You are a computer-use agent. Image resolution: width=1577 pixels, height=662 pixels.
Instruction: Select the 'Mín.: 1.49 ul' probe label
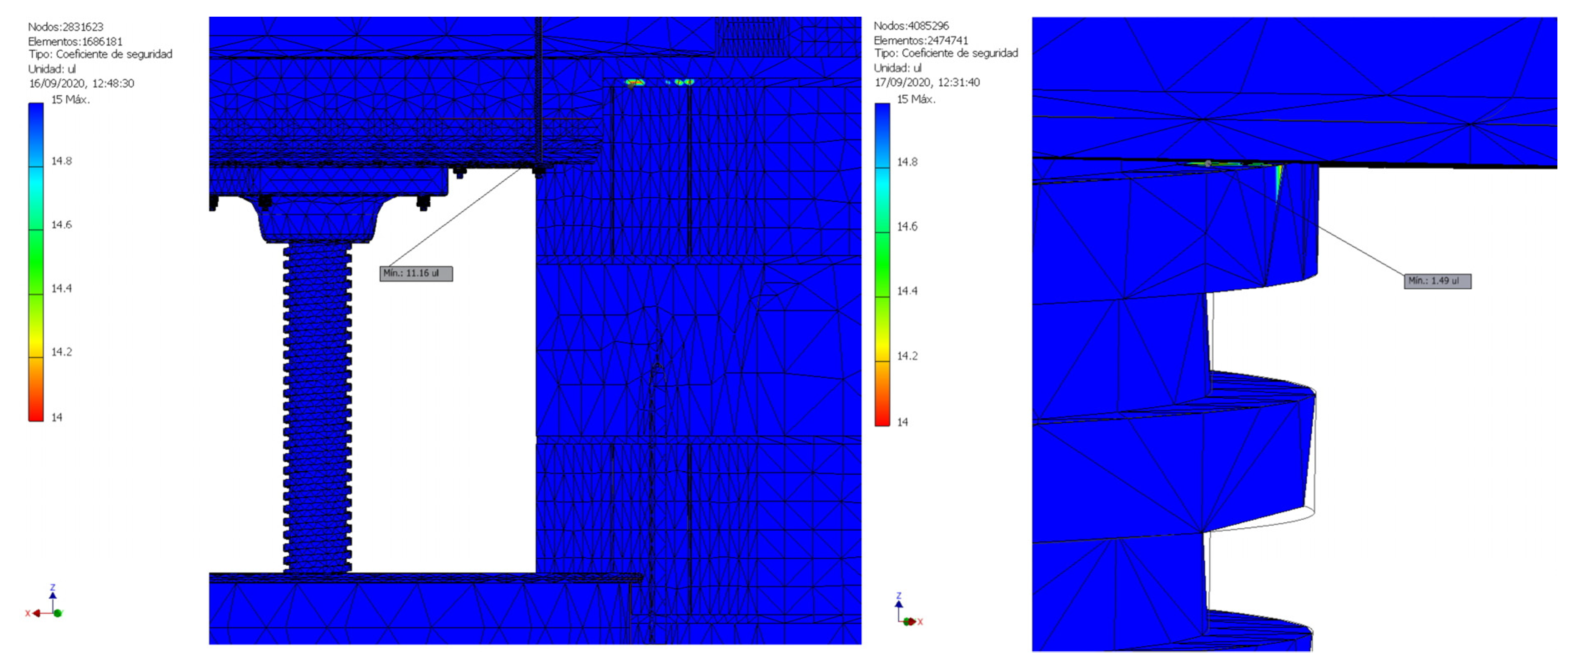pos(1437,281)
